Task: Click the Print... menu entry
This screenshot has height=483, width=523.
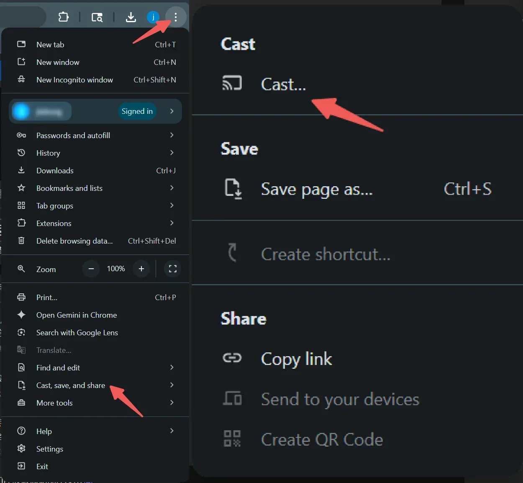Action: pos(95,297)
